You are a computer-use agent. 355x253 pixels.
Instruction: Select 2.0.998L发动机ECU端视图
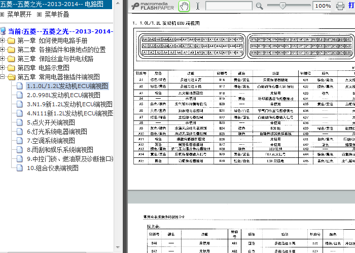coord(63,95)
